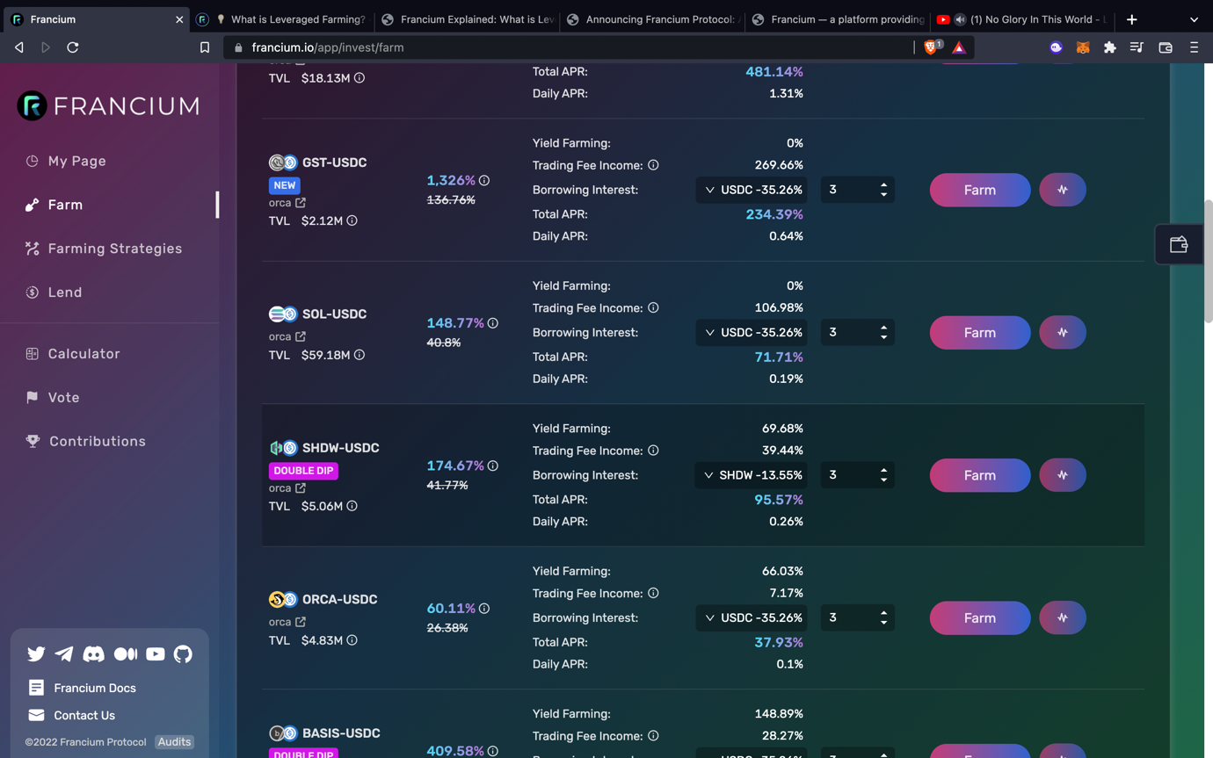Open orca external link for ORCA-USDC
This screenshot has width=1213, height=758.
(x=301, y=622)
